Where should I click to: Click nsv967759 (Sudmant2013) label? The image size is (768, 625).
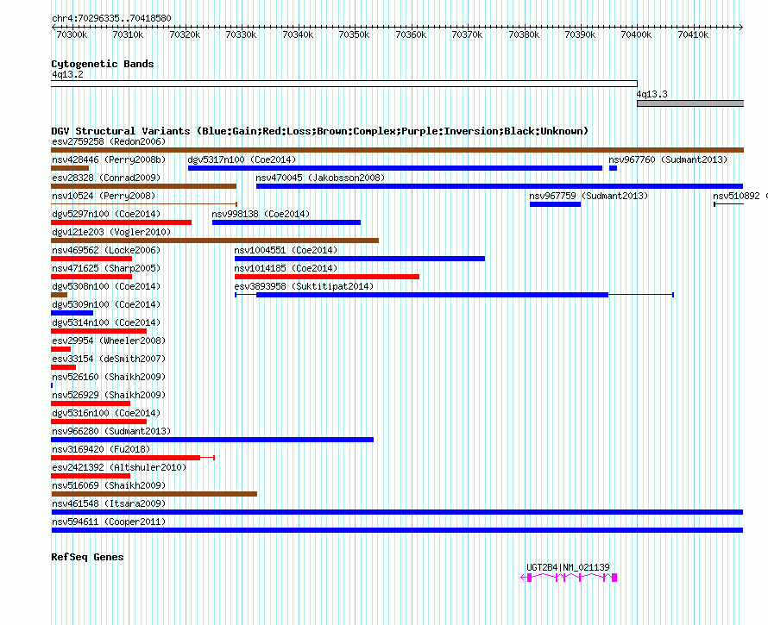point(589,196)
